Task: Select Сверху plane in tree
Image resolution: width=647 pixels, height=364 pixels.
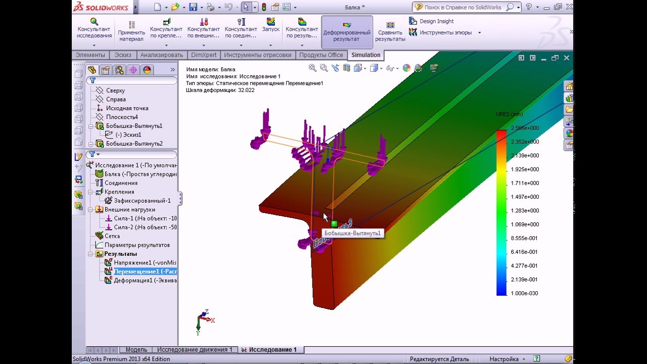Action: (x=115, y=90)
